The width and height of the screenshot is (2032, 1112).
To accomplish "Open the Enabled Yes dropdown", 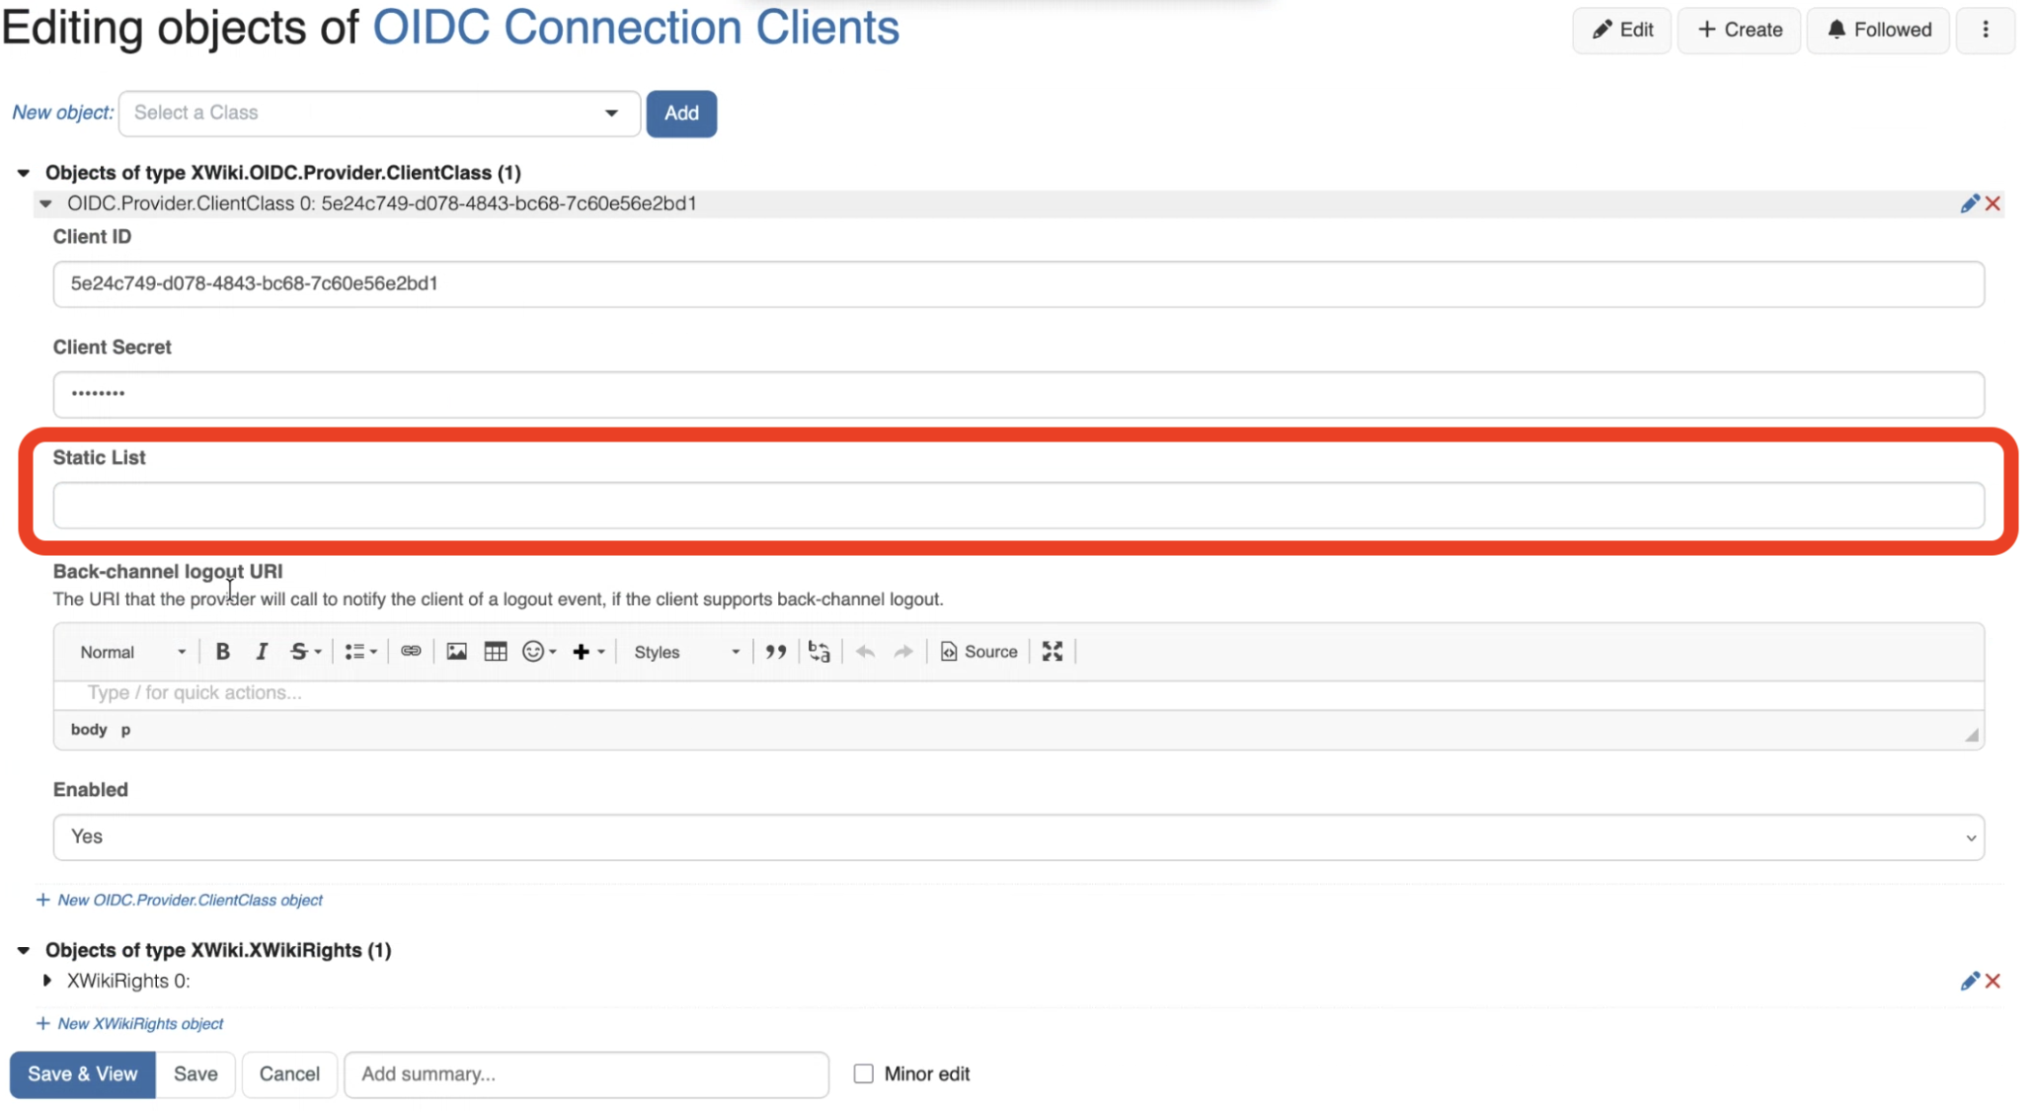I will (1018, 837).
